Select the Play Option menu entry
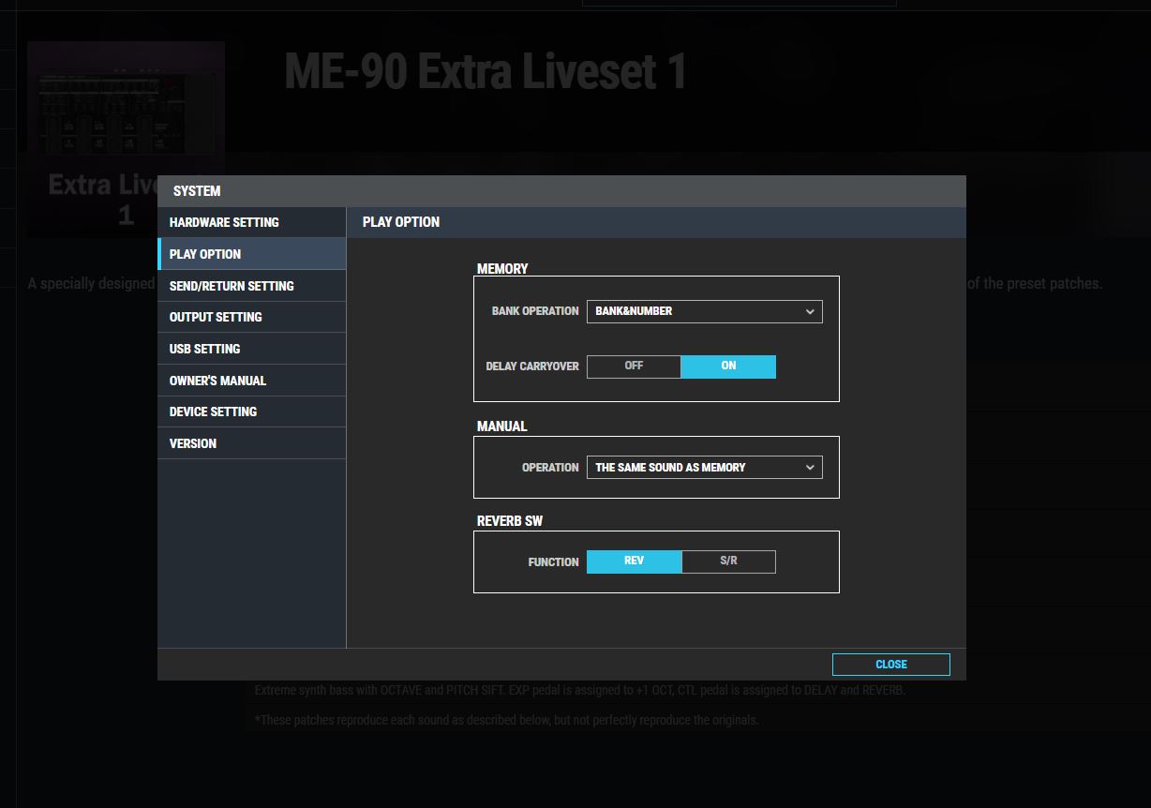Viewport: 1151px width, 808px height. point(251,254)
